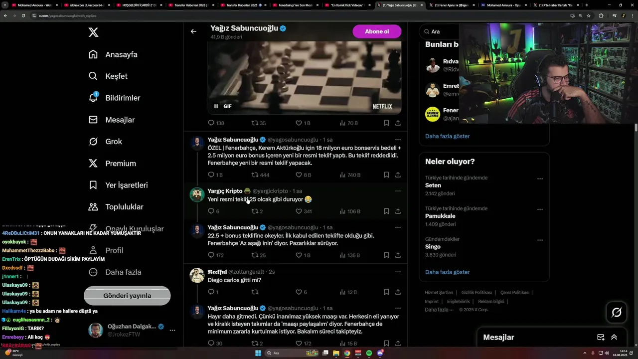Open the floating Grok button
This screenshot has width=638, height=359.
click(617, 313)
